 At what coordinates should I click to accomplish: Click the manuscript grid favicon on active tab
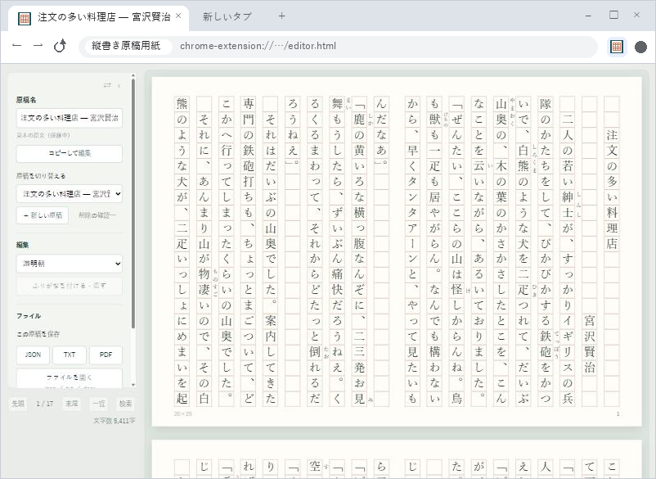25,18
